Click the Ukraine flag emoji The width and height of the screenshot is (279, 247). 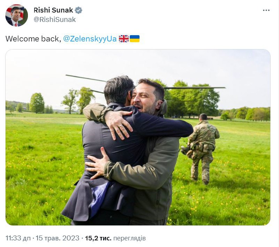coord(135,39)
